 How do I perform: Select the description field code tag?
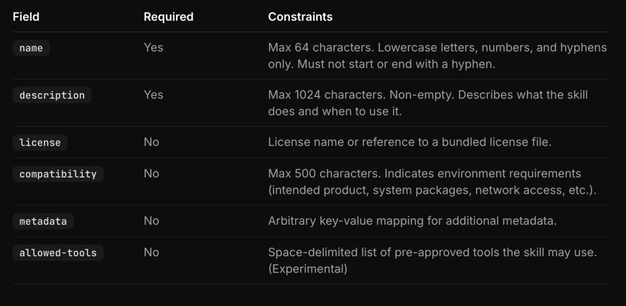point(52,96)
